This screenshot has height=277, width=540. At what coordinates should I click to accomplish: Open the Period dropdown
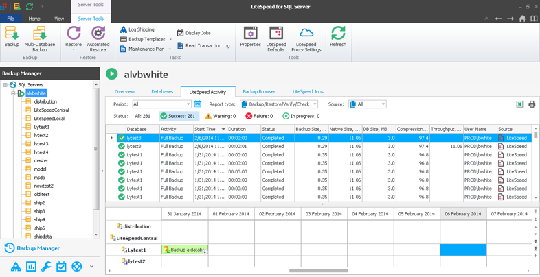tap(188, 104)
